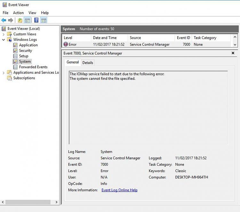Sort events by Date and Time column
This screenshot has width=240, height=212.
pos(105,38)
